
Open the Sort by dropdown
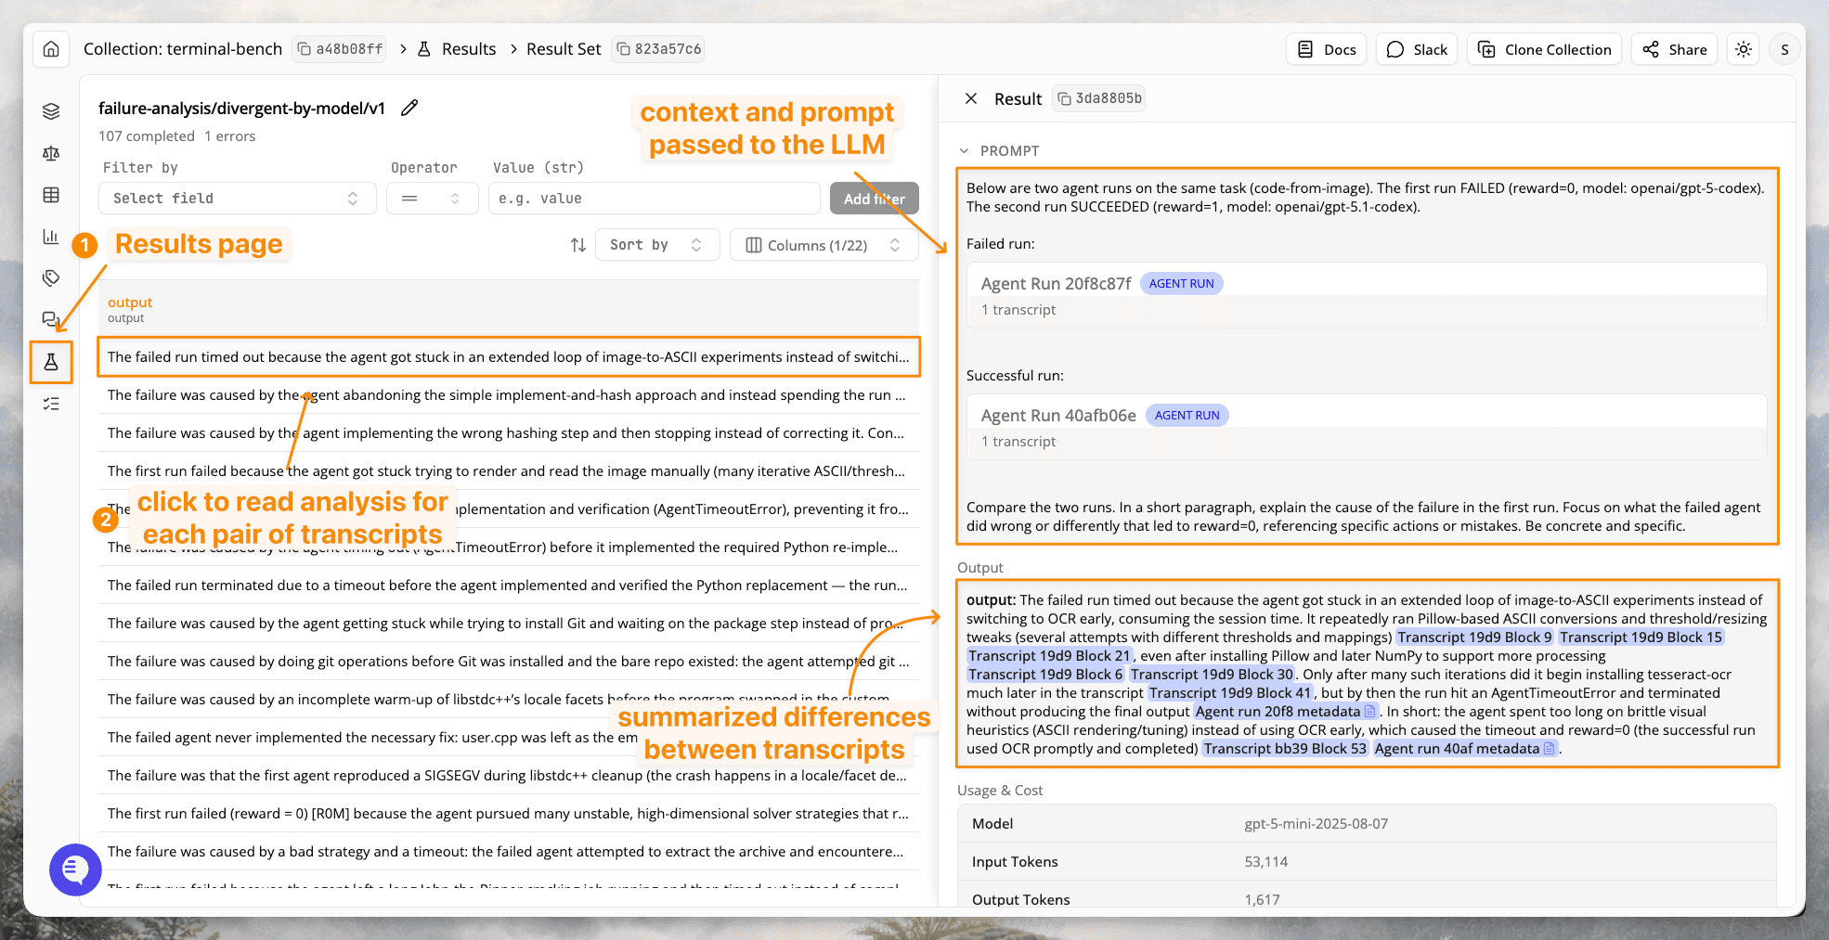pyautogui.click(x=656, y=245)
